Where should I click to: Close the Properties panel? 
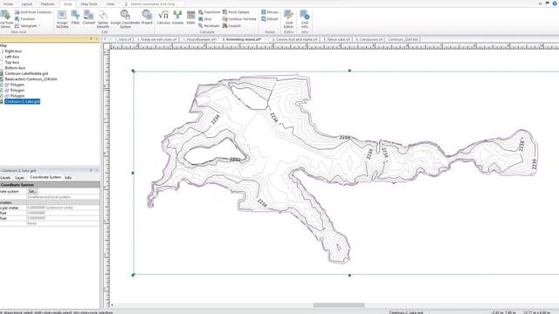coord(97,171)
